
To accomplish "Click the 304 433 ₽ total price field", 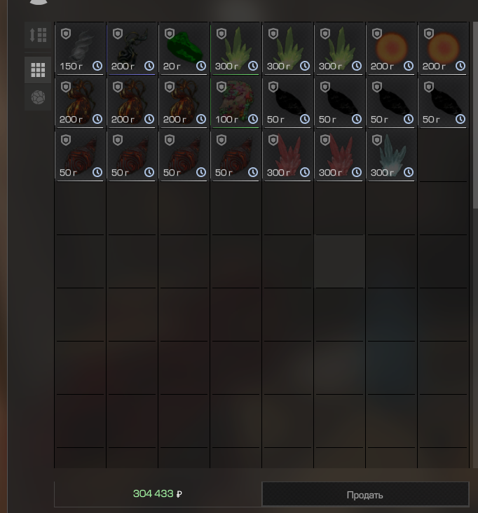I will 158,493.
